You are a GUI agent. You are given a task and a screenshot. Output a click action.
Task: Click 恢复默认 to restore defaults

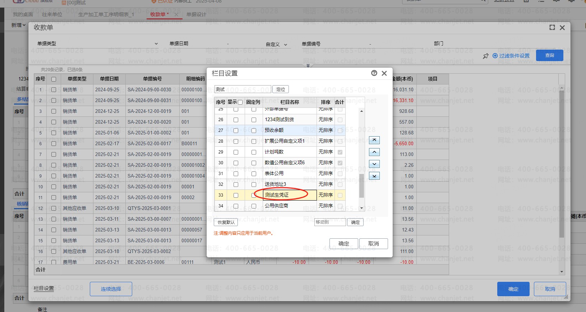click(x=226, y=222)
